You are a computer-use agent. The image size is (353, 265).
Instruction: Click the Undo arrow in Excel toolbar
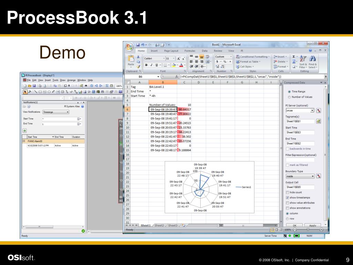pos(142,45)
